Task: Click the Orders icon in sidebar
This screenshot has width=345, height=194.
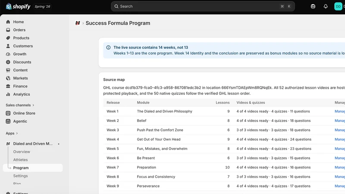Action: pyautogui.click(x=8, y=30)
